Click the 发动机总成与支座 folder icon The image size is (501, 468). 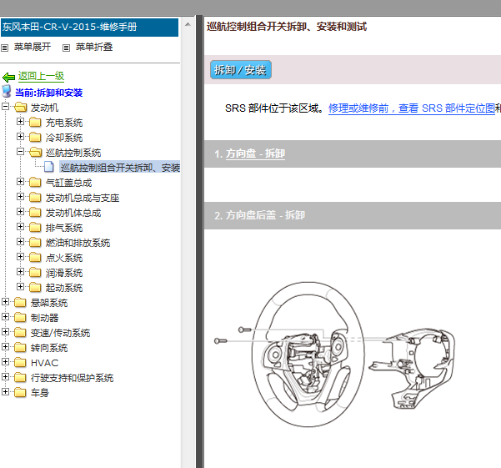[x=35, y=197]
